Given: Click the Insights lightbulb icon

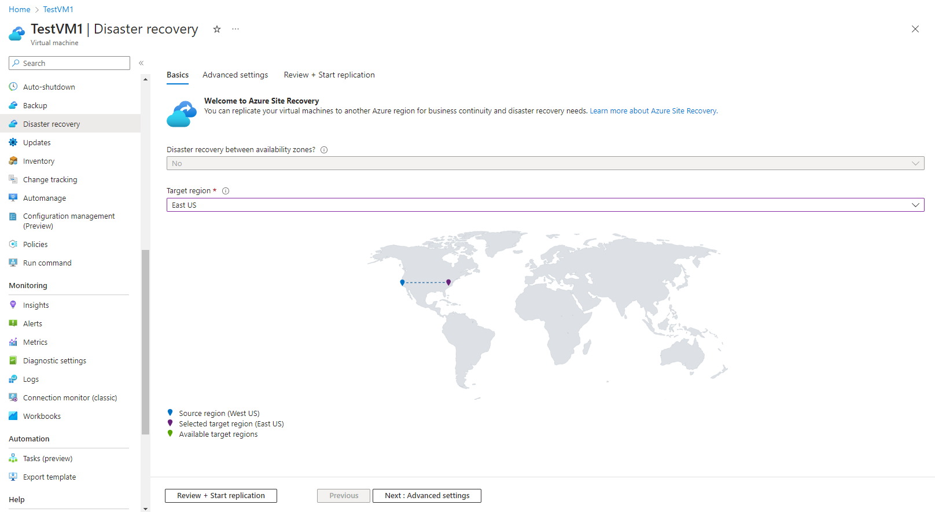Looking at the screenshot, I should 13,305.
